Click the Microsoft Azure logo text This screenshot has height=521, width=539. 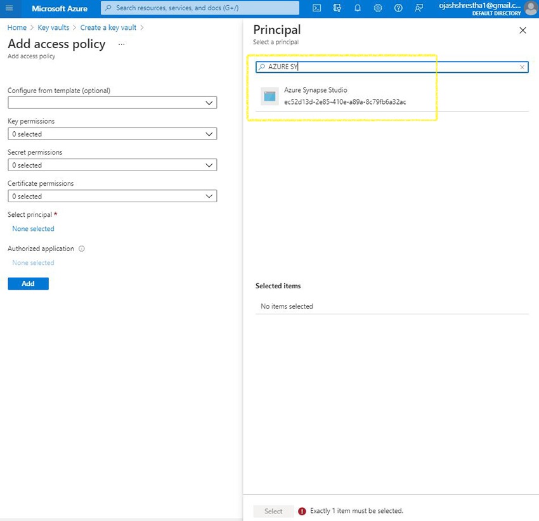(60, 8)
